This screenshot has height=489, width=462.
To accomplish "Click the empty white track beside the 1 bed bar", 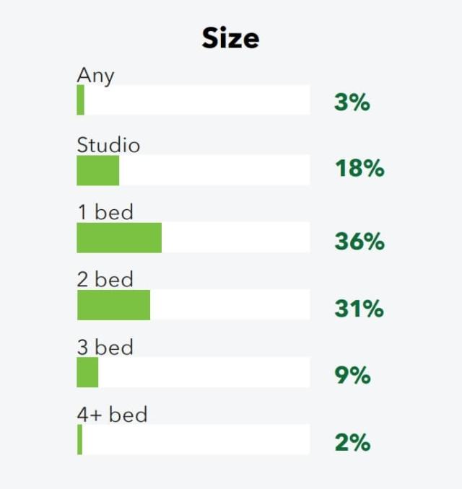I will point(235,237).
